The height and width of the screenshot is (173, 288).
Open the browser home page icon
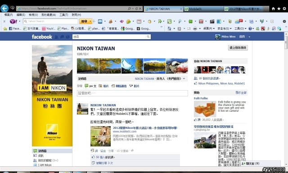(273, 9)
